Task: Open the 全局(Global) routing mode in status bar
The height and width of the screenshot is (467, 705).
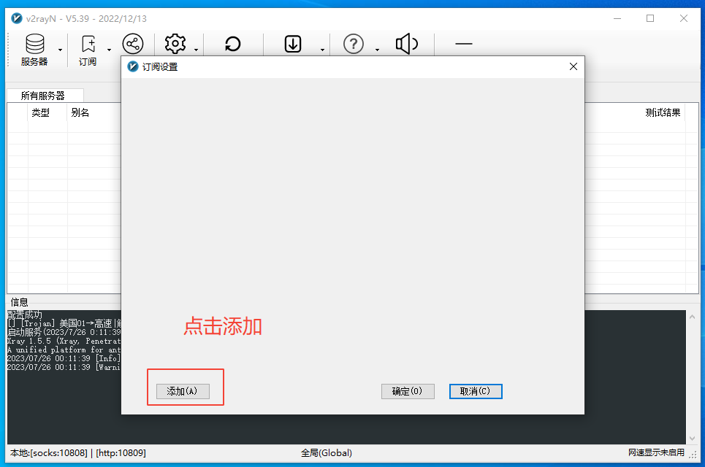Action: 326,452
